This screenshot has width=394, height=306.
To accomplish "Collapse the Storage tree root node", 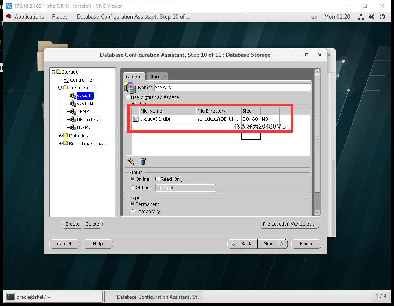I will click(53, 72).
